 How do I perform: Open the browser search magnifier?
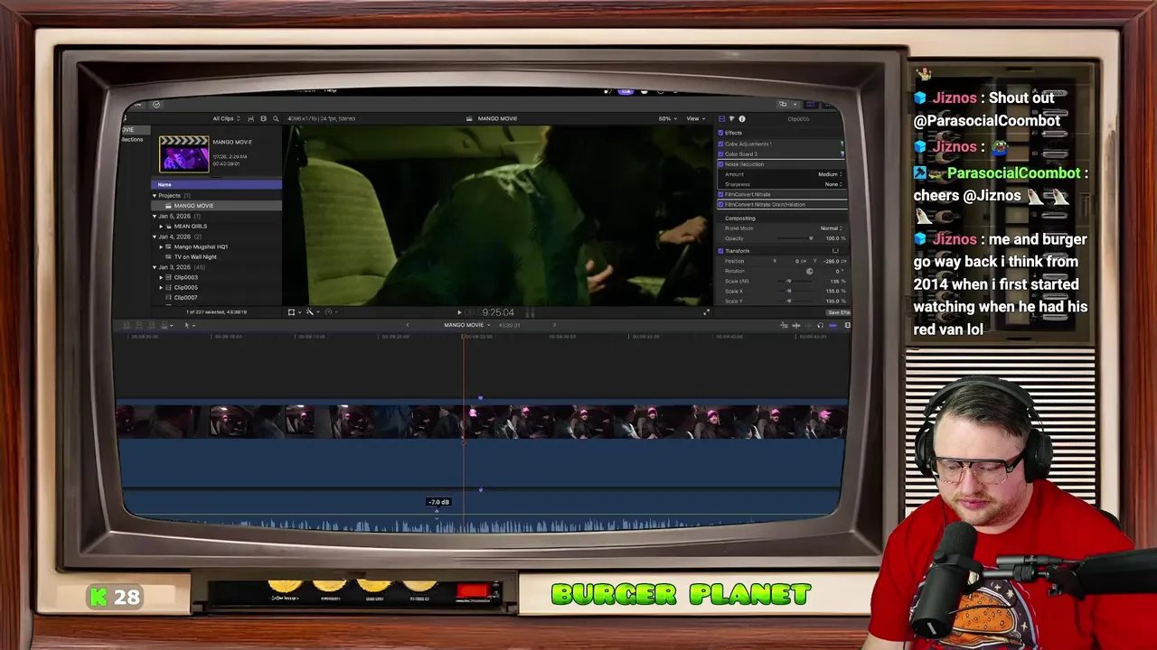(276, 118)
